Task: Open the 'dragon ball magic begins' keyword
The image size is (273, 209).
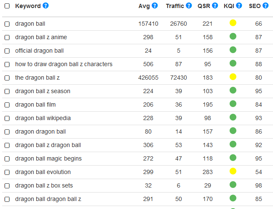Action: [x=48, y=158]
